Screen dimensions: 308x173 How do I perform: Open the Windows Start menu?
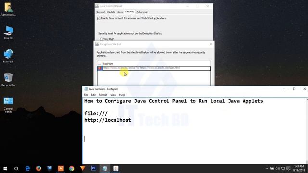click(5, 169)
